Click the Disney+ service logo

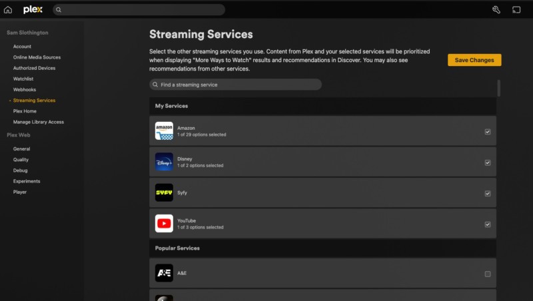[x=164, y=162]
